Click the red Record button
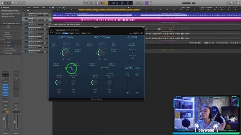 pyautogui.click(x=102, y=3)
